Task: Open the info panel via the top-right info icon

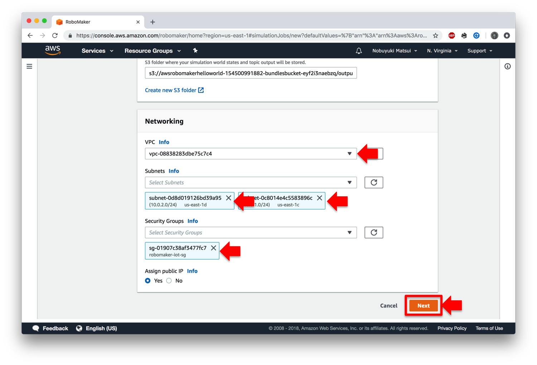Action: (x=507, y=66)
